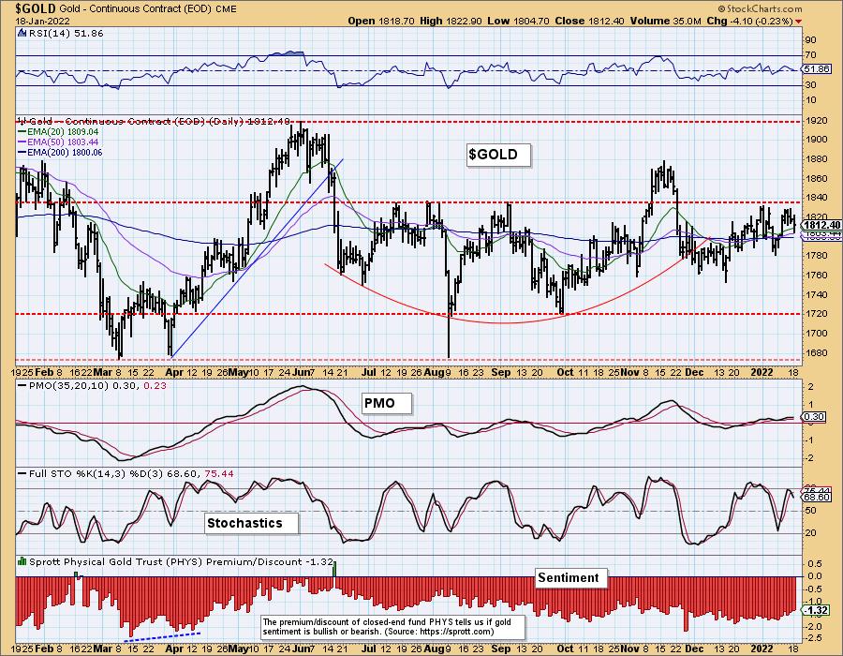Click the 1812.40 price tag on axis
The height and width of the screenshot is (656, 843).
click(x=821, y=225)
